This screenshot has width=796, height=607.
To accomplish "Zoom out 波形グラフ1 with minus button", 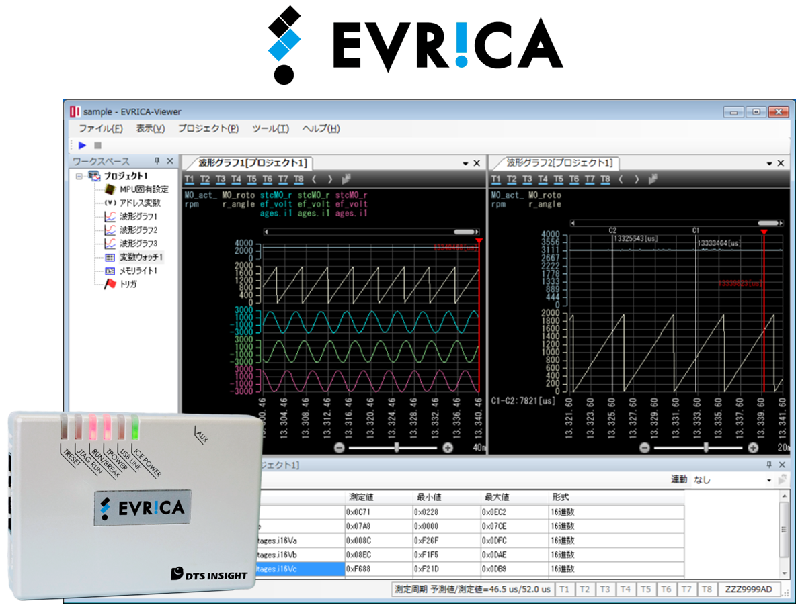I will click(x=340, y=448).
